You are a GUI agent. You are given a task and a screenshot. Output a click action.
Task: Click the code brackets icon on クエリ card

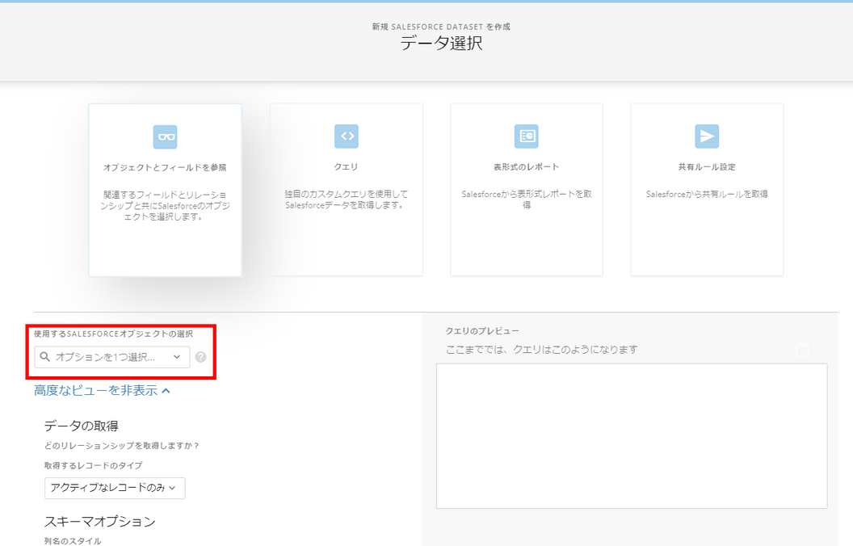pos(347,136)
